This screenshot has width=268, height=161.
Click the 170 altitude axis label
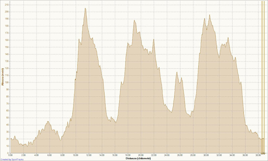point(7,33)
